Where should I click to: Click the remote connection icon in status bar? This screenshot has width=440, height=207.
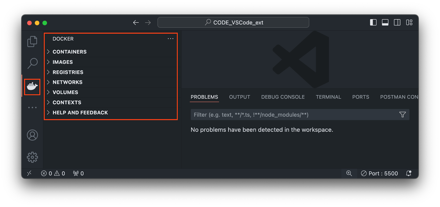pyautogui.click(x=29, y=173)
